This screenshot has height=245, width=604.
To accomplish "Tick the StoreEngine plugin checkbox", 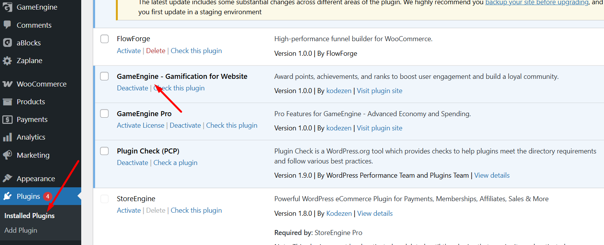I will click(x=104, y=198).
